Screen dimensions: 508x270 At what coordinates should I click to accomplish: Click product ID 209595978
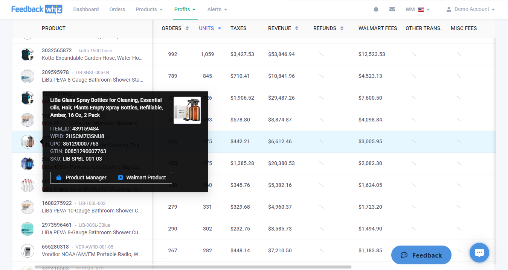coord(55,72)
